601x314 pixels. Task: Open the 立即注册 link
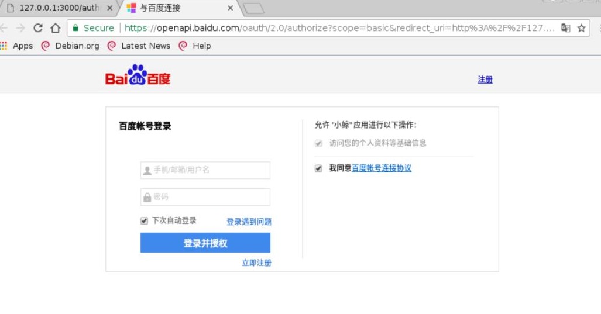[256, 263]
